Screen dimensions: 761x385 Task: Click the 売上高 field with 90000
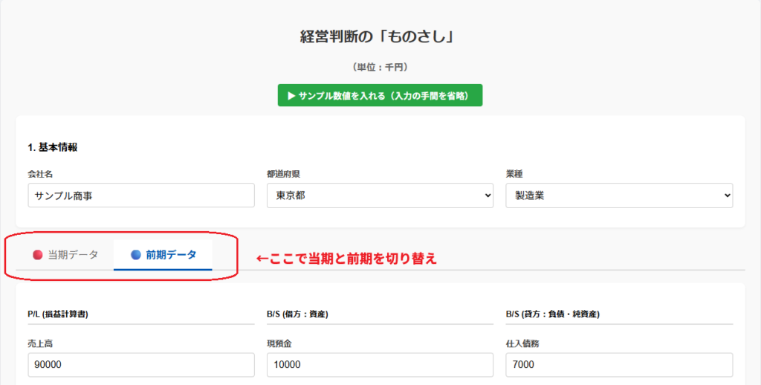coord(140,365)
